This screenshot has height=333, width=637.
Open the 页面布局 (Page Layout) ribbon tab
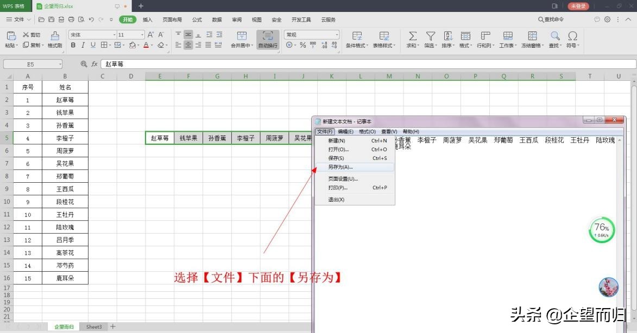(172, 20)
